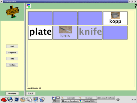This screenshot has height=103, width=137.
Task: Open the Info button
Action: click(12, 59)
